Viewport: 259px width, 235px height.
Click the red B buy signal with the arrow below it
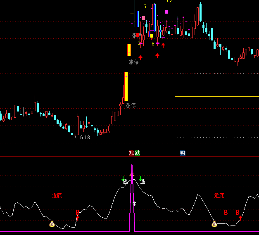click(77, 212)
